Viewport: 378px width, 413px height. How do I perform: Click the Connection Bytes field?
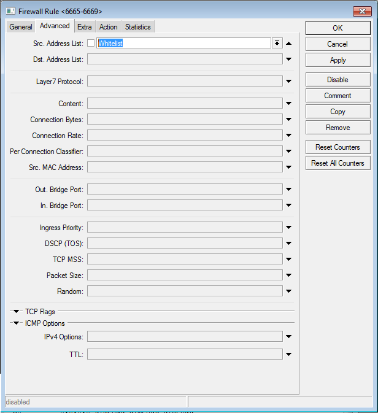tap(185, 119)
